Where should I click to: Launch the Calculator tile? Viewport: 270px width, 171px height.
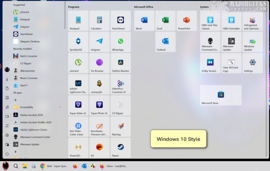pos(99,21)
